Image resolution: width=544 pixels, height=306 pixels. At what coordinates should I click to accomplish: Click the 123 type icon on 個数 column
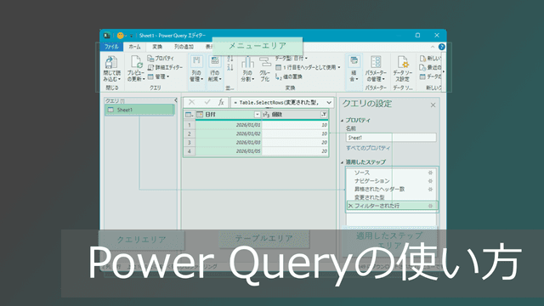(x=266, y=115)
